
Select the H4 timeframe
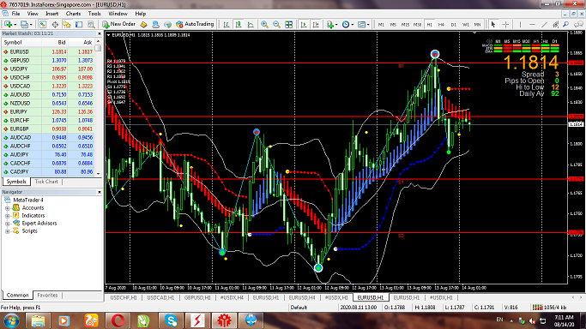tap(441, 25)
